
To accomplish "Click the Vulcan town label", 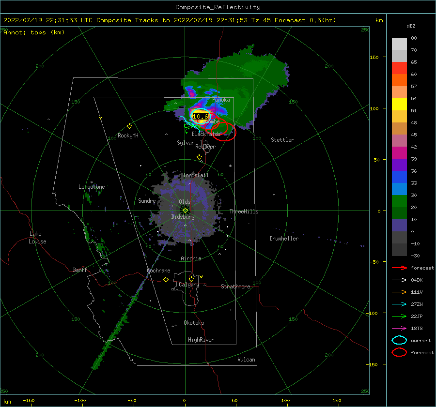I will point(247,360).
